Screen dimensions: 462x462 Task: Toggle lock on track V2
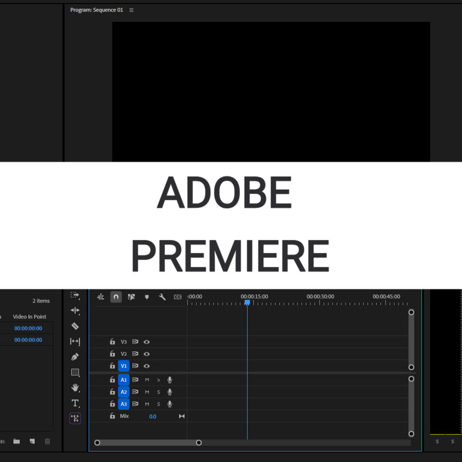click(112, 354)
